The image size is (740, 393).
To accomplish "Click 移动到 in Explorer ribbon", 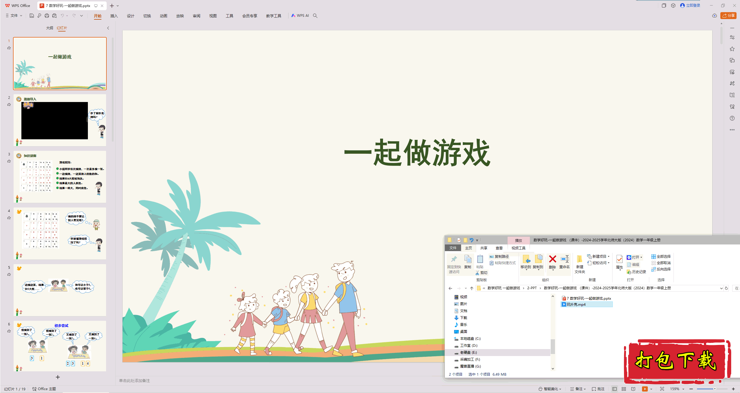I will point(526,262).
